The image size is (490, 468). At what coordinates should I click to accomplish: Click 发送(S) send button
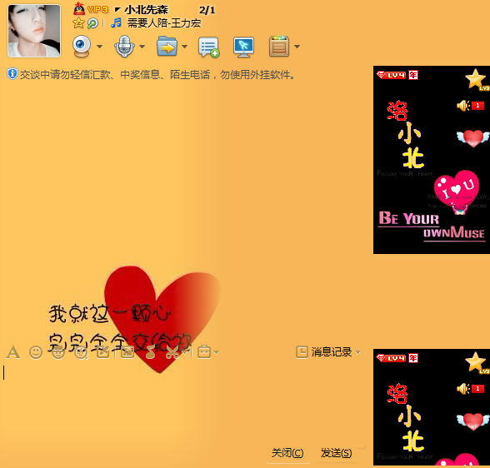pyautogui.click(x=337, y=453)
